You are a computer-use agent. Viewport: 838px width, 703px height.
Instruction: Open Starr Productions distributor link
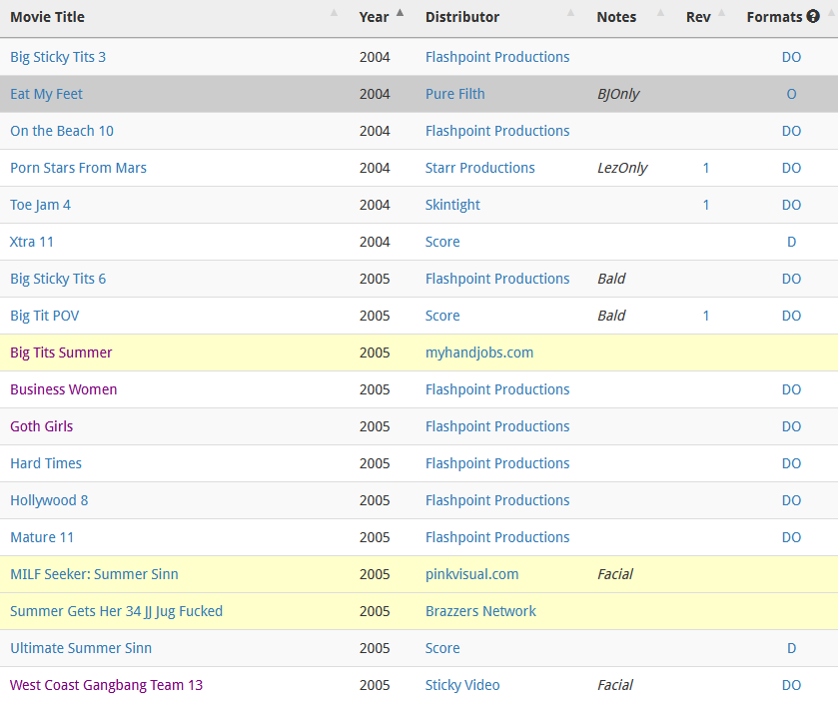(479, 168)
